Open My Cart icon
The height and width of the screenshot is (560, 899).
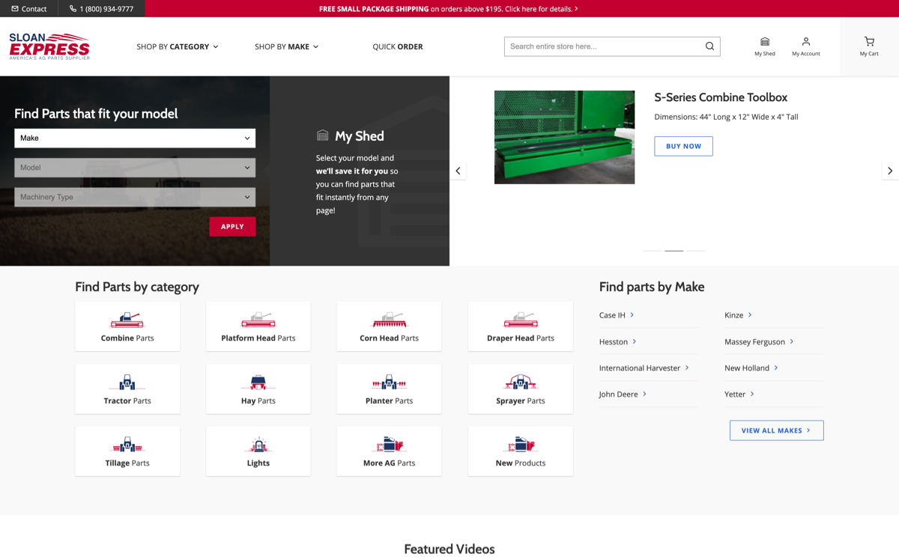click(869, 46)
